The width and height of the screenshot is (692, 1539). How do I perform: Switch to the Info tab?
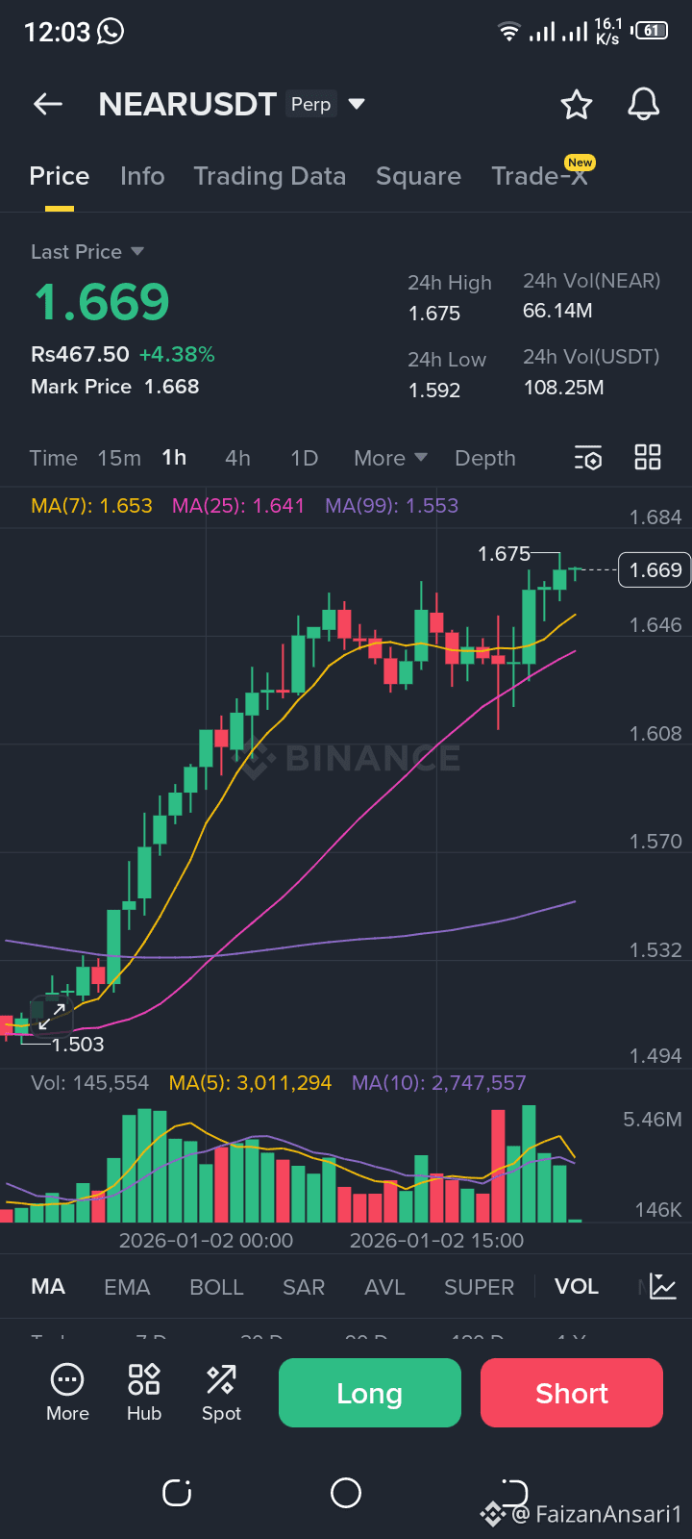(142, 176)
